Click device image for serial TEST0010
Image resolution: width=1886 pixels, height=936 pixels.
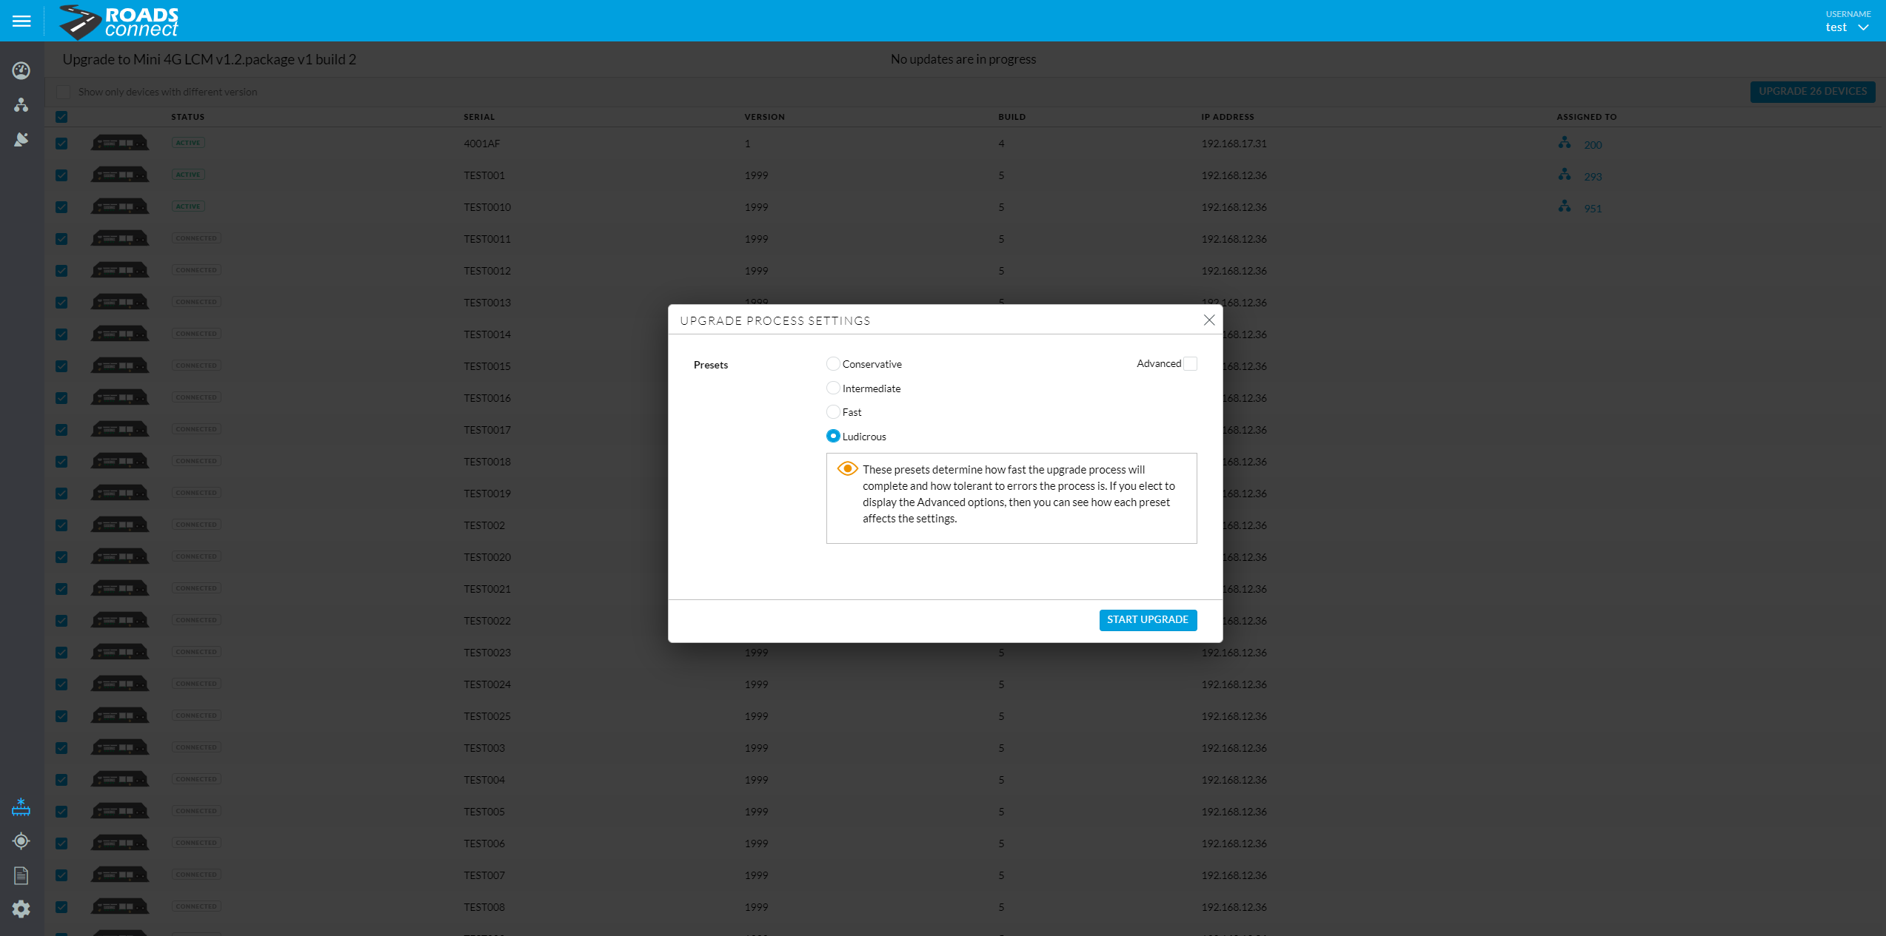[120, 207]
